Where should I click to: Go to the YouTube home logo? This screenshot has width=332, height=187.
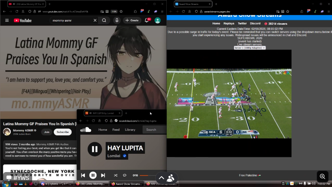click(x=23, y=21)
